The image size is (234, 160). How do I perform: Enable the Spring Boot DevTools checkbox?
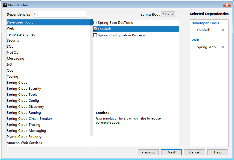coord(95,23)
